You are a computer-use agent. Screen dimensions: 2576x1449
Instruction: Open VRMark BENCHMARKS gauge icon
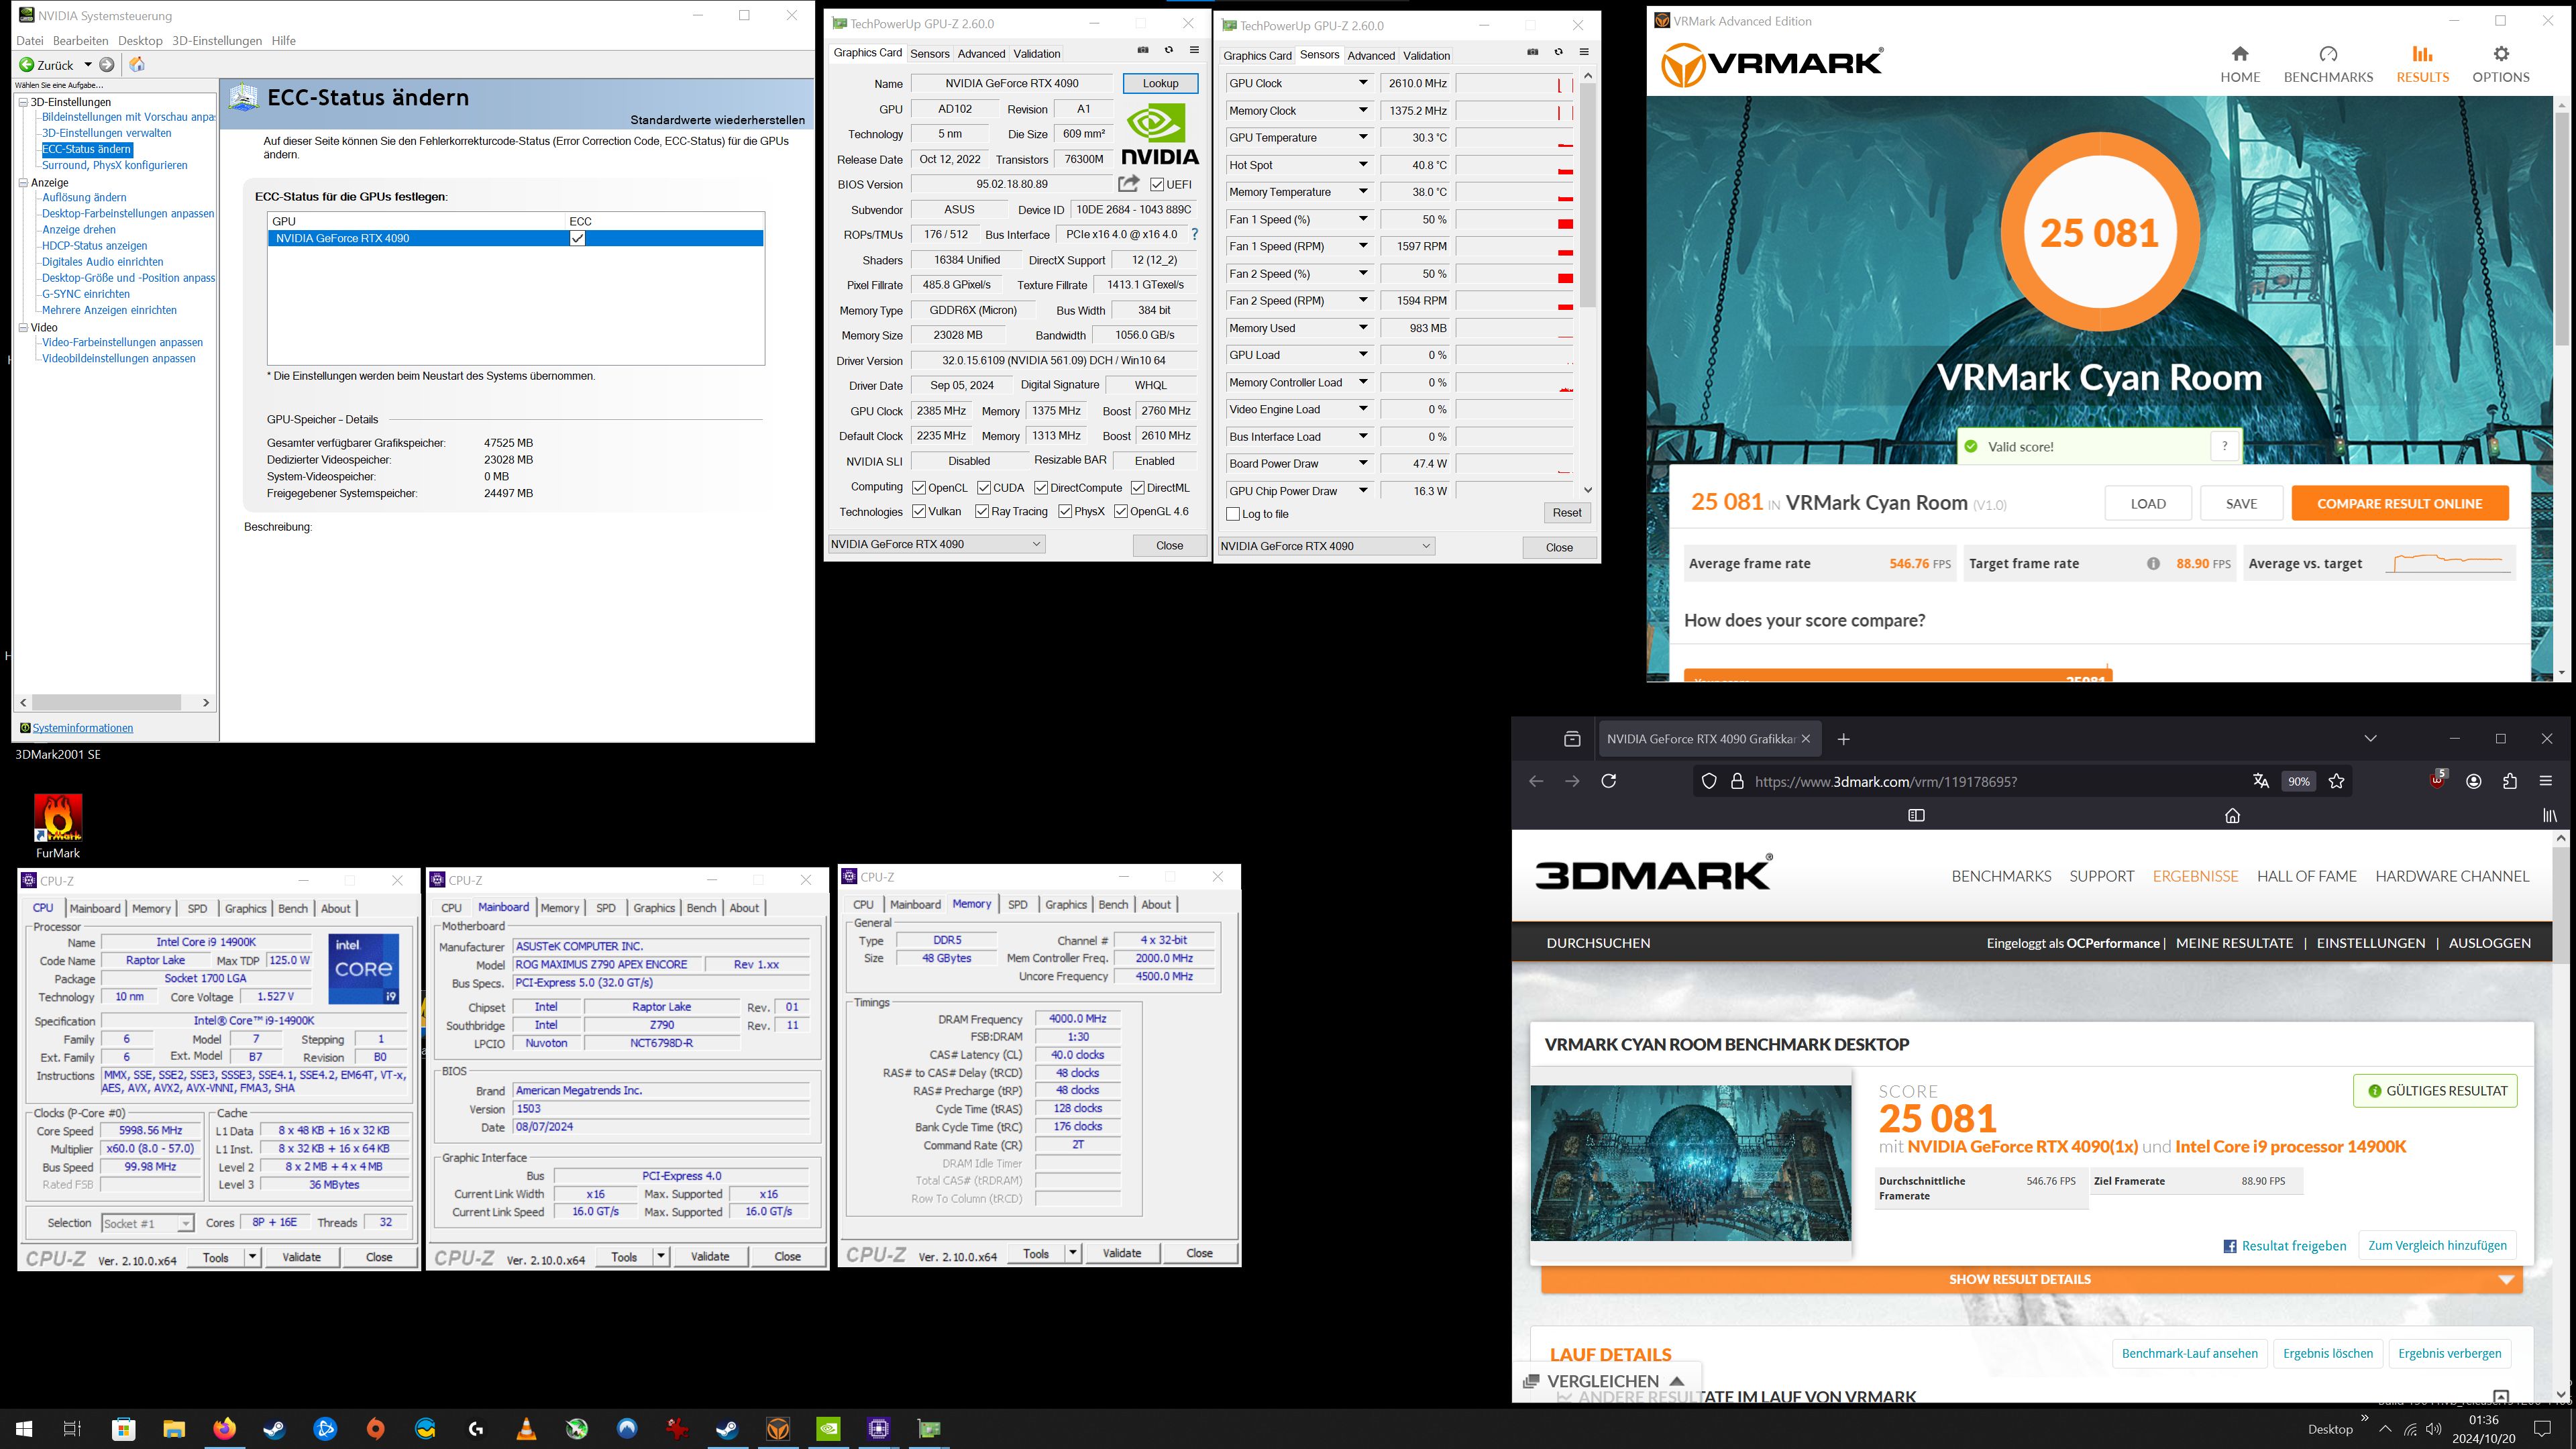coord(2328,54)
